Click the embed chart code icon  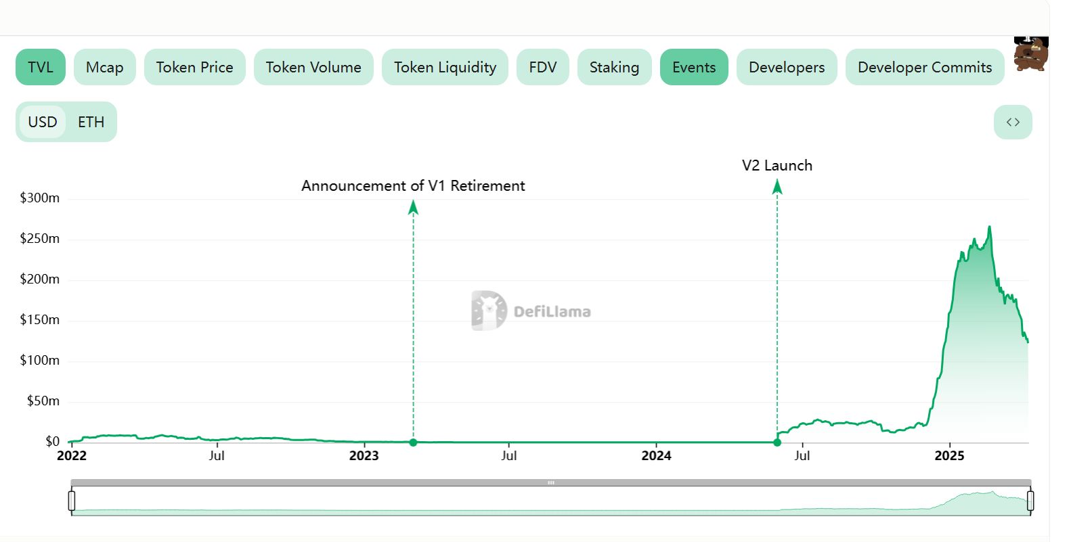pos(1012,122)
